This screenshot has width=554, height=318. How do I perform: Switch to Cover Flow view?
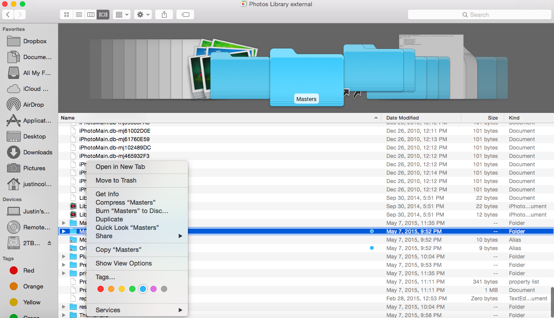(103, 15)
